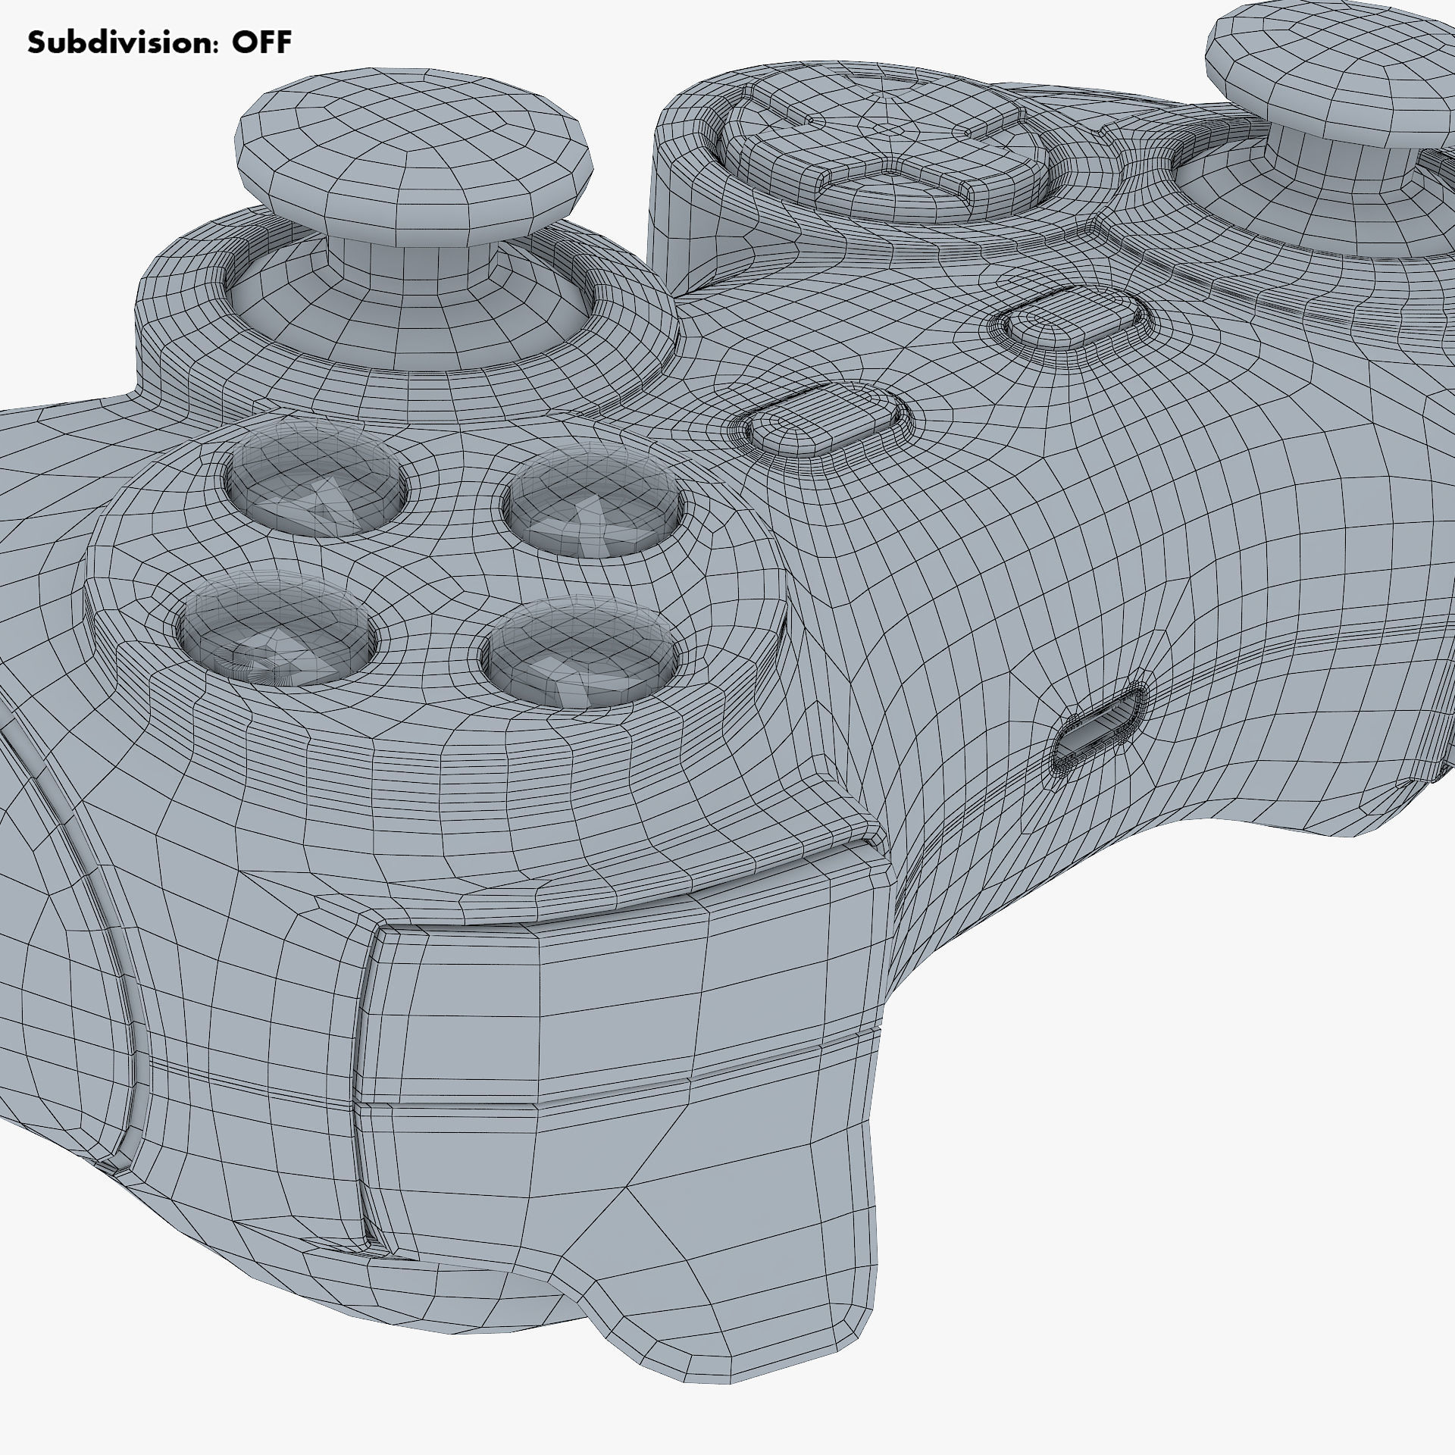Click the "Subdivision: OFF" label text
This screenshot has width=1455, height=1455.
pyautogui.click(x=159, y=43)
